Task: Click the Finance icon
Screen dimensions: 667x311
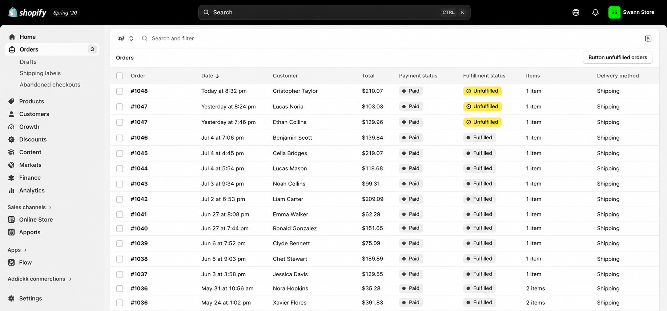Action: (12, 178)
